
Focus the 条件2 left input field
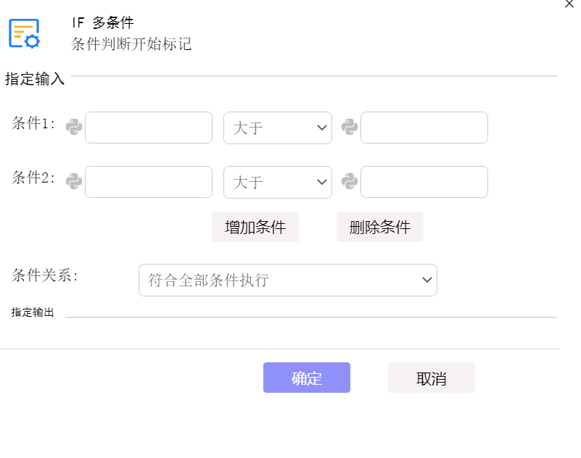click(149, 182)
